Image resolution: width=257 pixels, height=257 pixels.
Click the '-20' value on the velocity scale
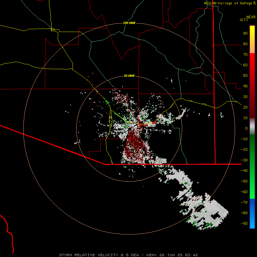(x=244, y=149)
